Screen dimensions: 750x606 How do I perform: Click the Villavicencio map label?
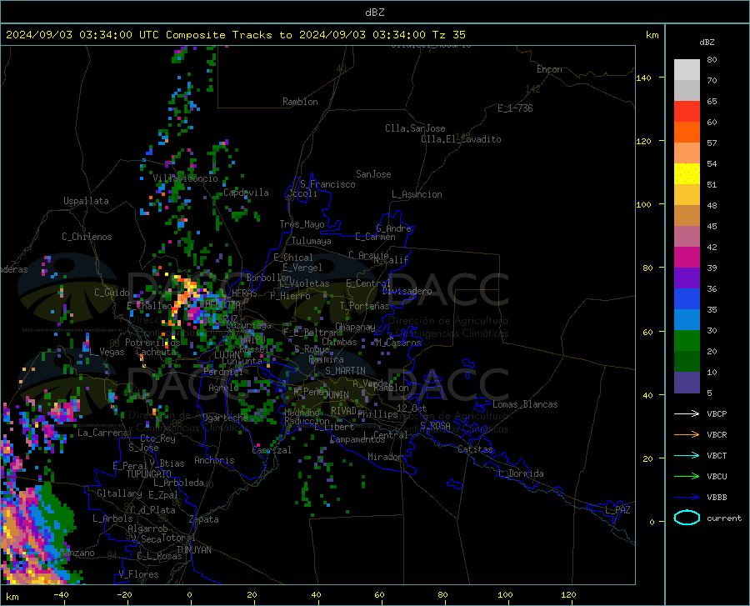pyautogui.click(x=185, y=178)
